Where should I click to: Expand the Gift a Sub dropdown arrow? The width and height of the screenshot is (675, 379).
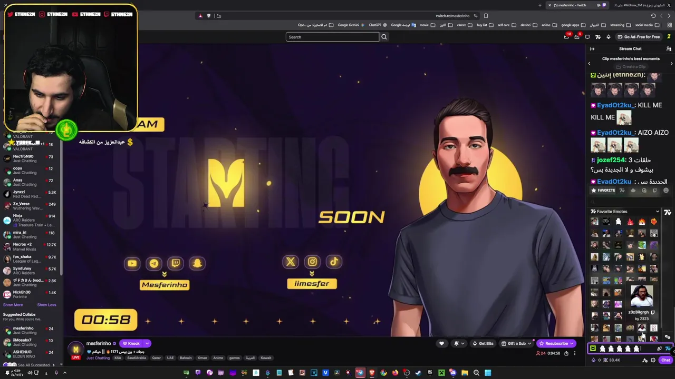[530, 344]
